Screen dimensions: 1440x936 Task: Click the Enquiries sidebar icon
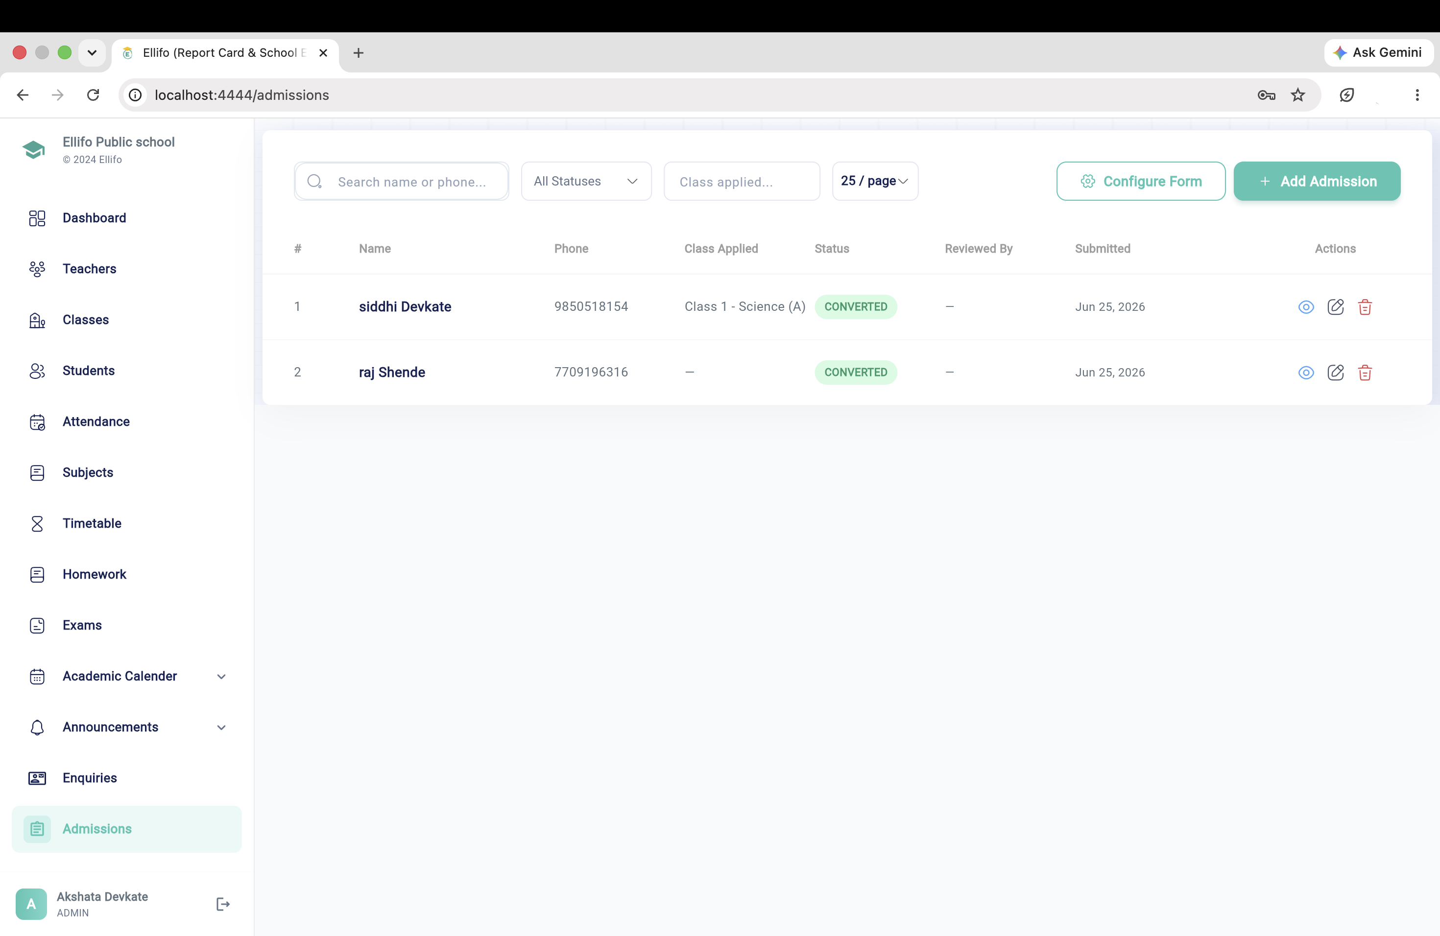point(37,778)
